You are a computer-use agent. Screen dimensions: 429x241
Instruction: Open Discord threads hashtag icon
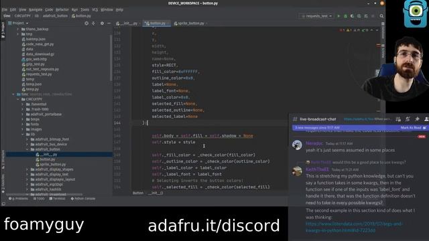point(398,119)
